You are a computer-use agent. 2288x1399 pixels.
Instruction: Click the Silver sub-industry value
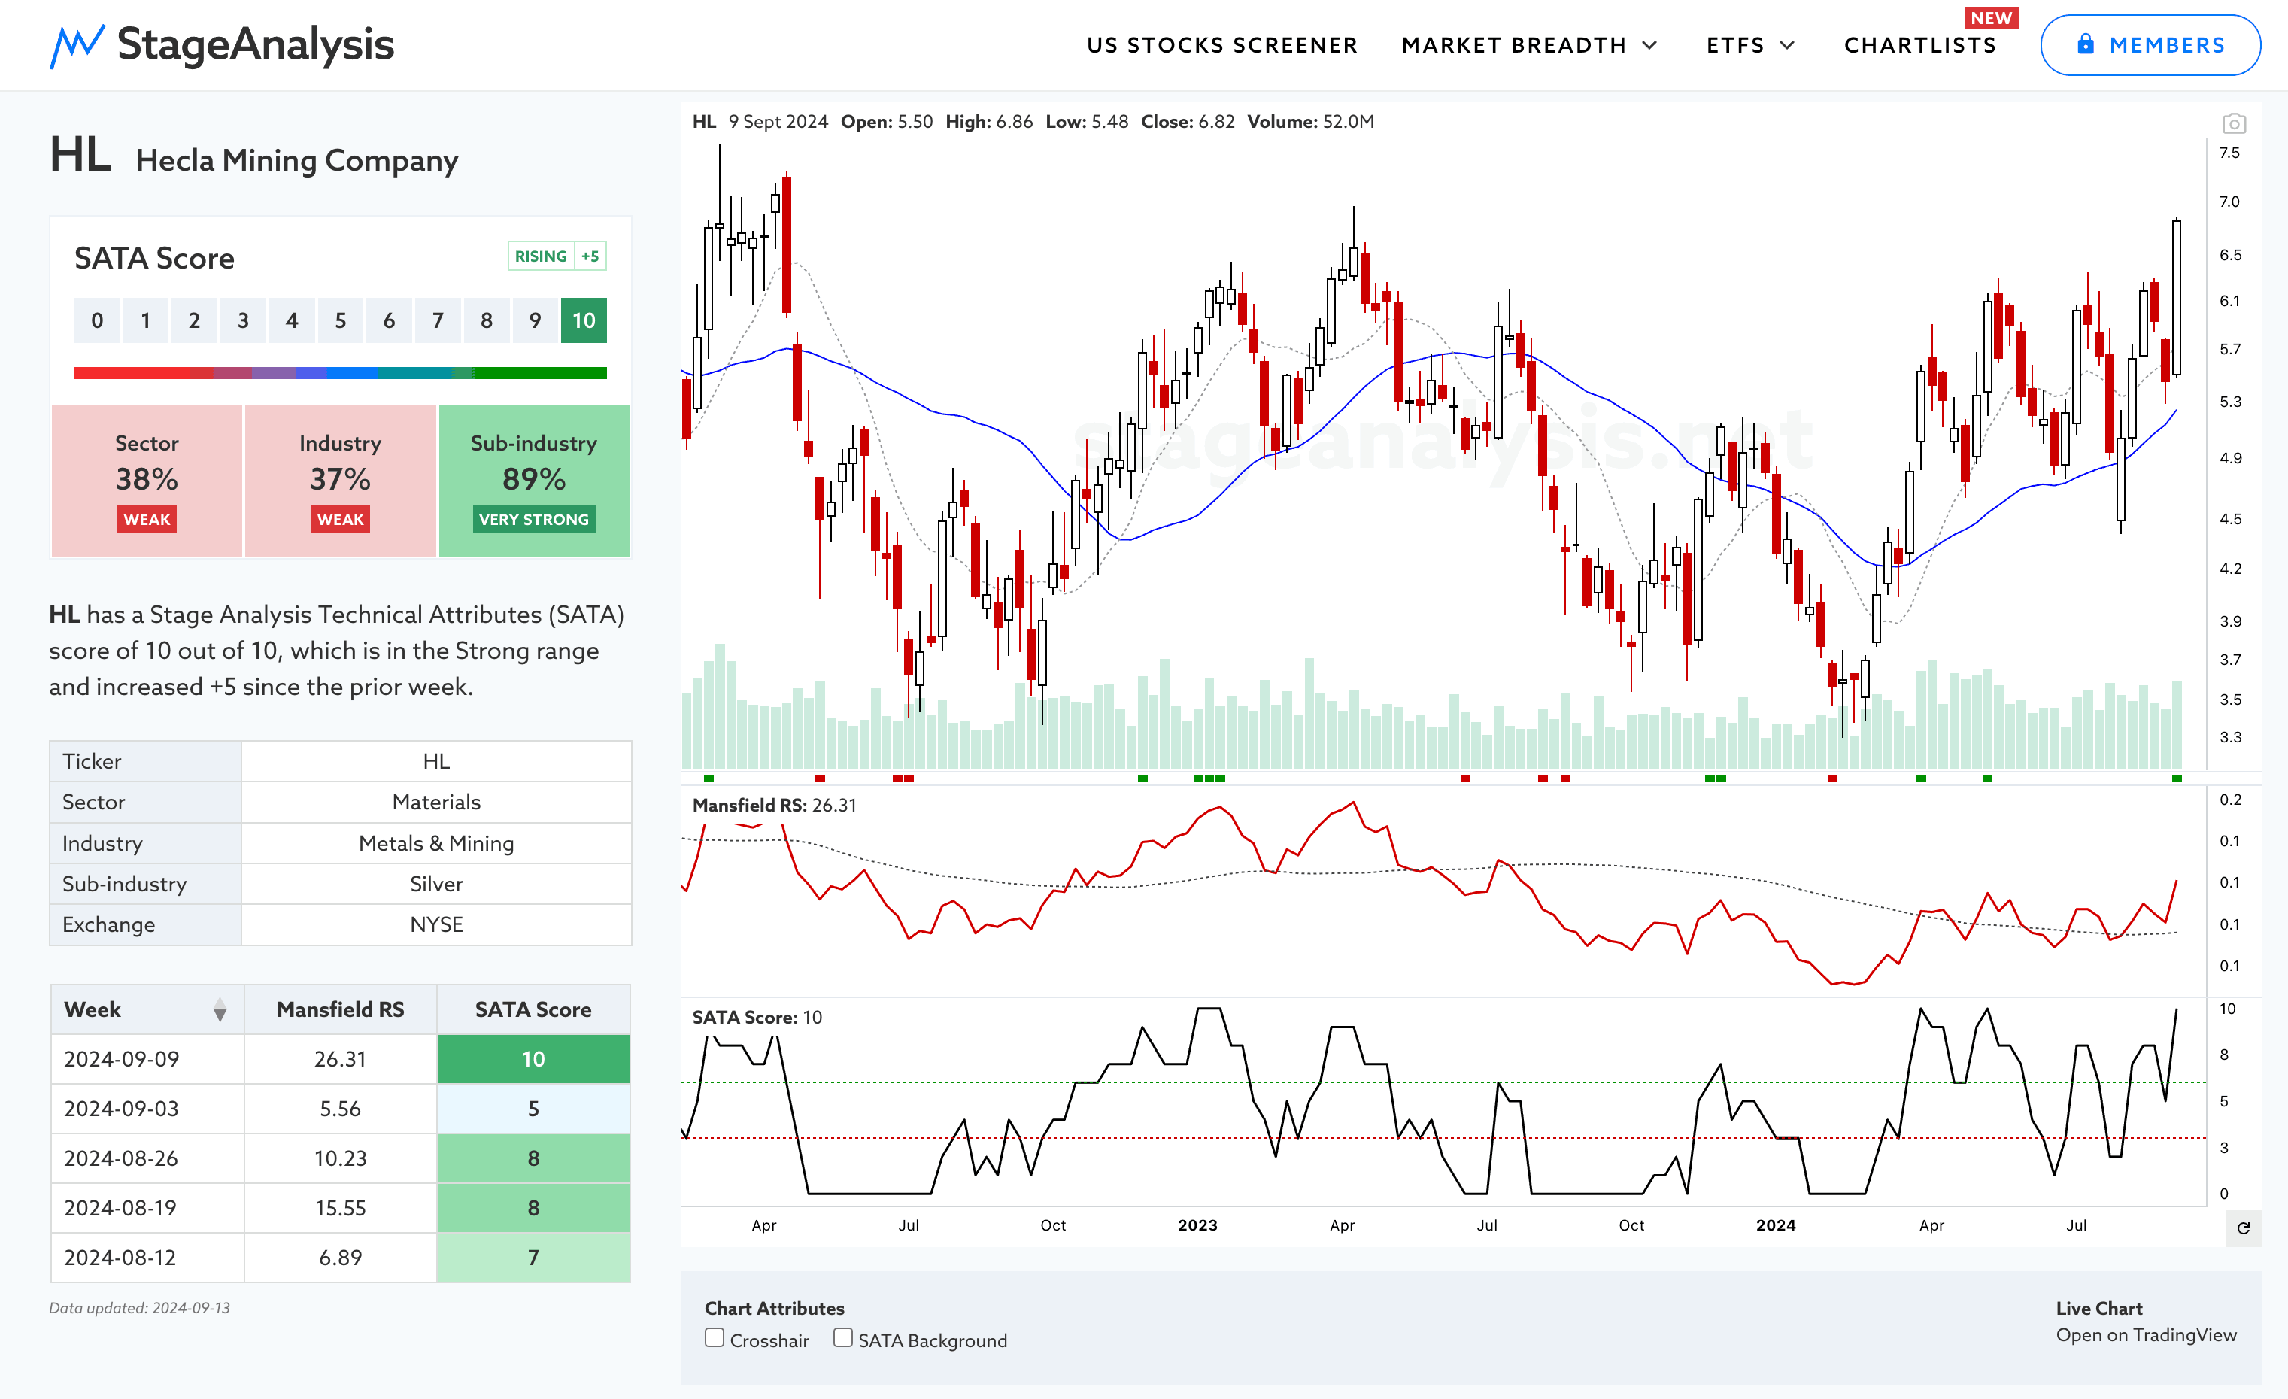click(x=436, y=884)
